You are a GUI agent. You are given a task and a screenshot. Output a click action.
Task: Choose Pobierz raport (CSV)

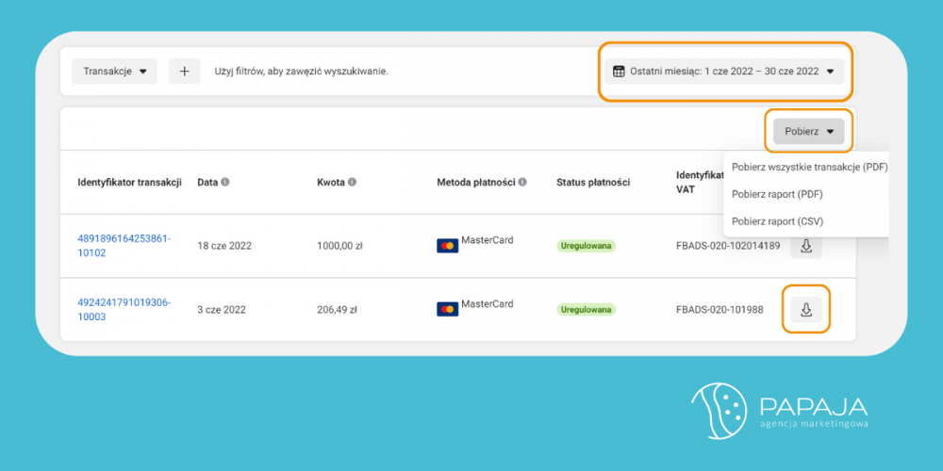coord(777,221)
